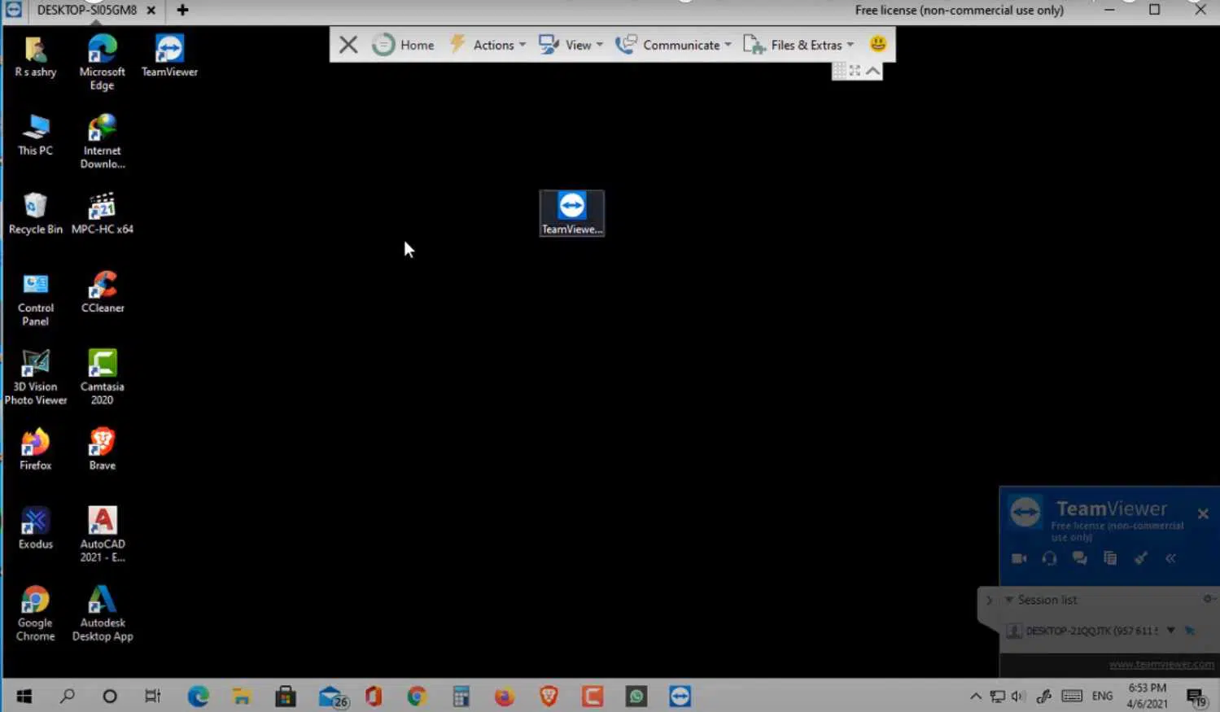
Task: Hide the side panel using the left-edge arrow
Action: click(989, 601)
